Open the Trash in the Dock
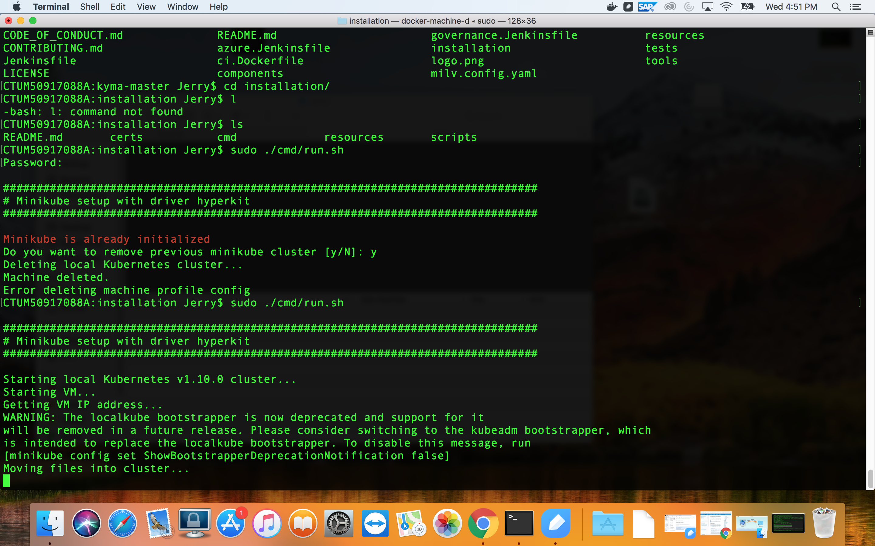Viewport: 875px width, 546px height. (x=824, y=523)
